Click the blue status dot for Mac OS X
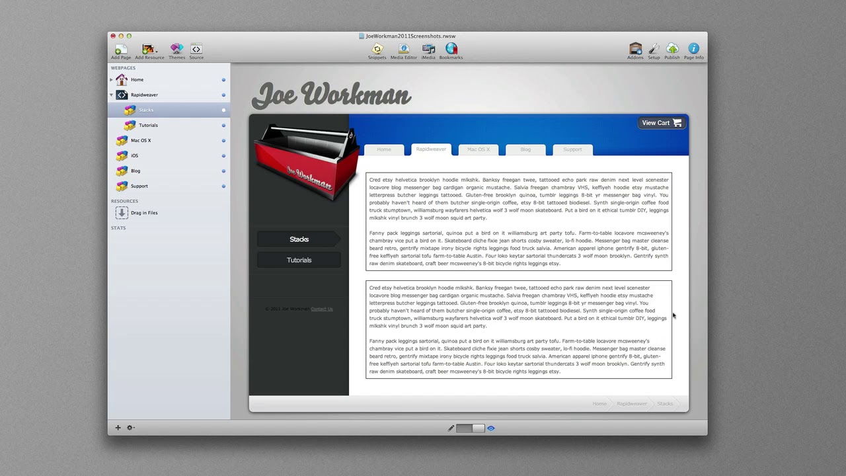This screenshot has width=846, height=476. click(223, 140)
